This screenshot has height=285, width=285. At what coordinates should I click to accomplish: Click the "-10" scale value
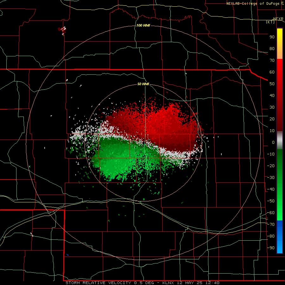[x=271, y=154]
